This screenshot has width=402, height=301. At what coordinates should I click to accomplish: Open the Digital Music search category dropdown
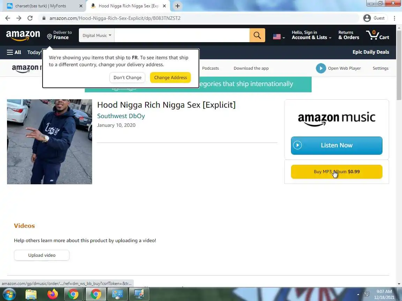pos(97,35)
